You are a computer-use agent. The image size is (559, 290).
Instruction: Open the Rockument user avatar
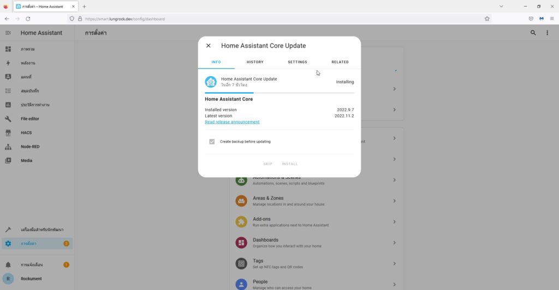point(8,279)
